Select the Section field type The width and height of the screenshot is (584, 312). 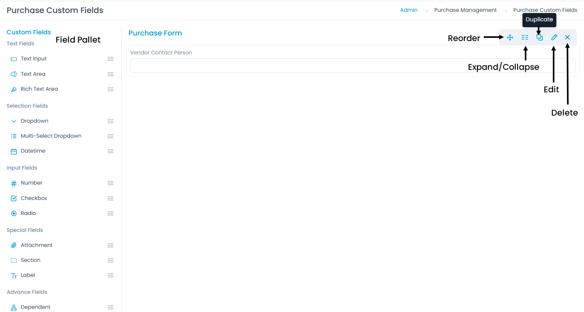click(x=30, y=260)
